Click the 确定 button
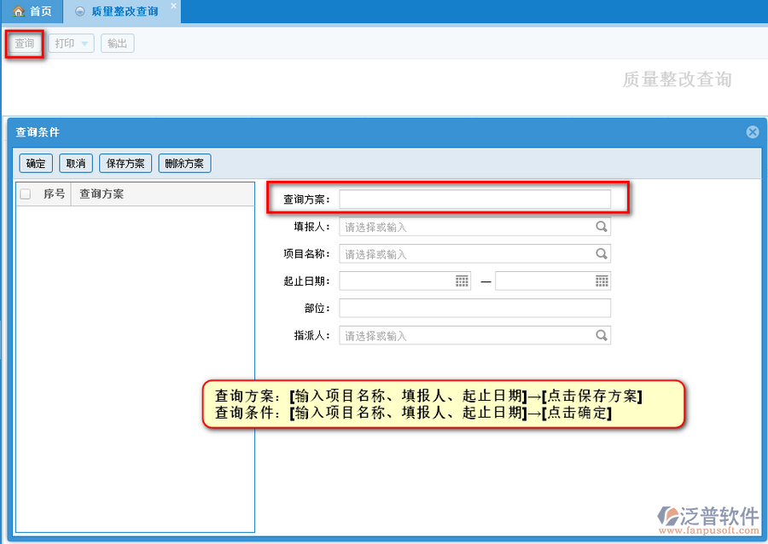Viewport: 768px width, 544px height. coord(36,164)
